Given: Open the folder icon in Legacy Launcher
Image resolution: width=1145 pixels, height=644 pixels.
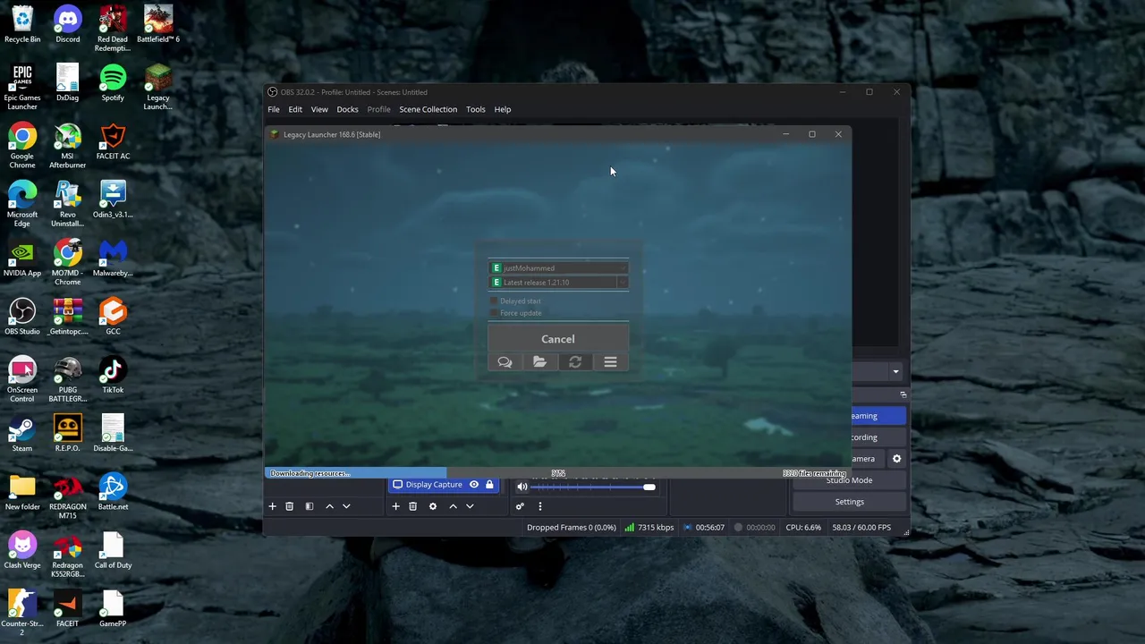Looking at the screenshot, I should [x=539, y=362].
